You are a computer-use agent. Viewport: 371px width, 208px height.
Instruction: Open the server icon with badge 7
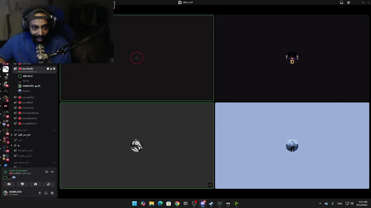[6, 99]
